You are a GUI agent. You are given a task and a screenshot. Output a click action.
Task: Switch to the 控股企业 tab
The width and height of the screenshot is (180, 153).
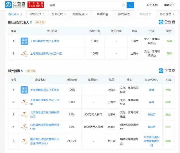click(80, 14)
